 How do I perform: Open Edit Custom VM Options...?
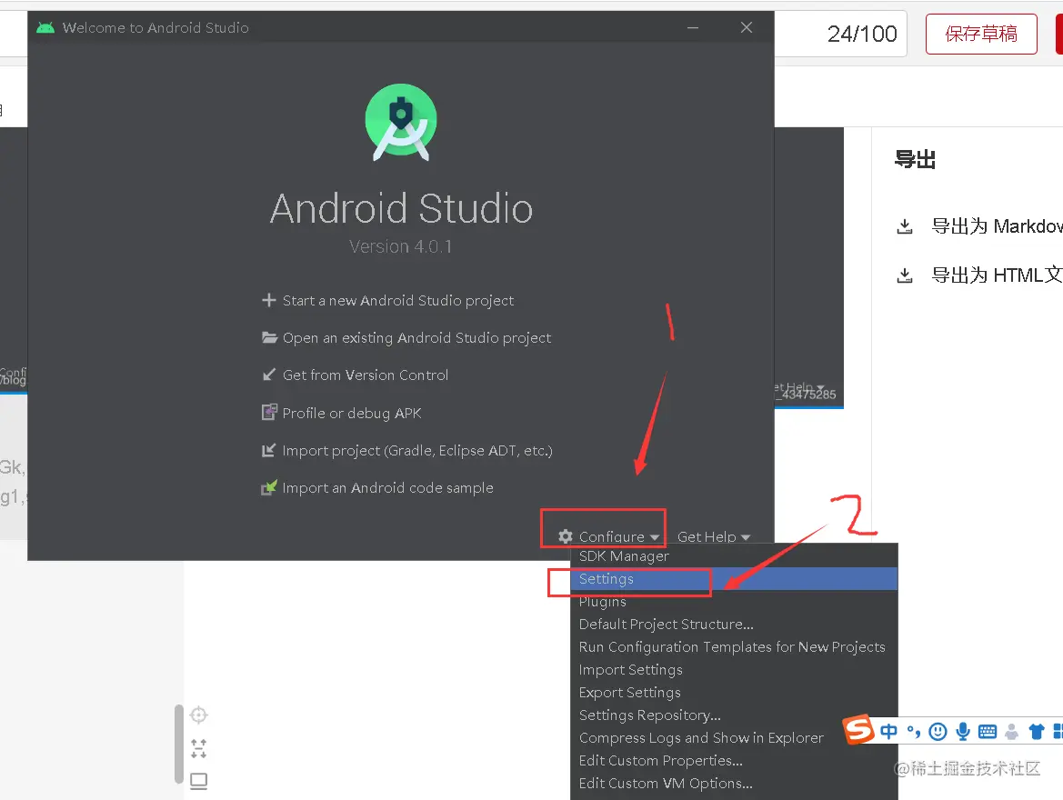[x=734, y=783]
